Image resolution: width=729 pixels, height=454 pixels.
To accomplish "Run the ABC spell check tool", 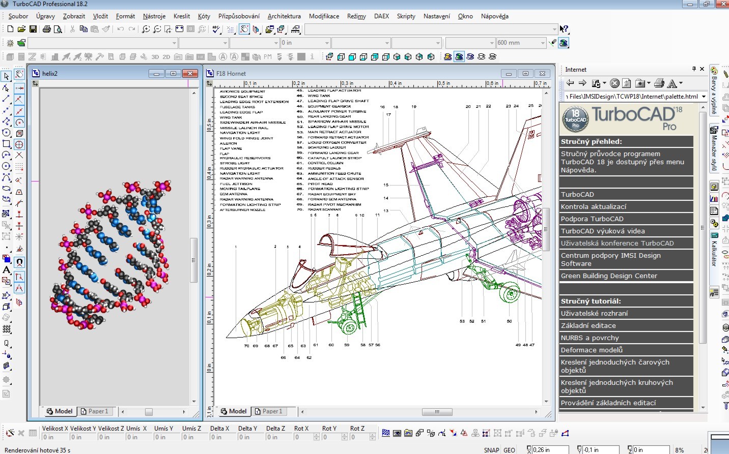I will coord(216,29).
